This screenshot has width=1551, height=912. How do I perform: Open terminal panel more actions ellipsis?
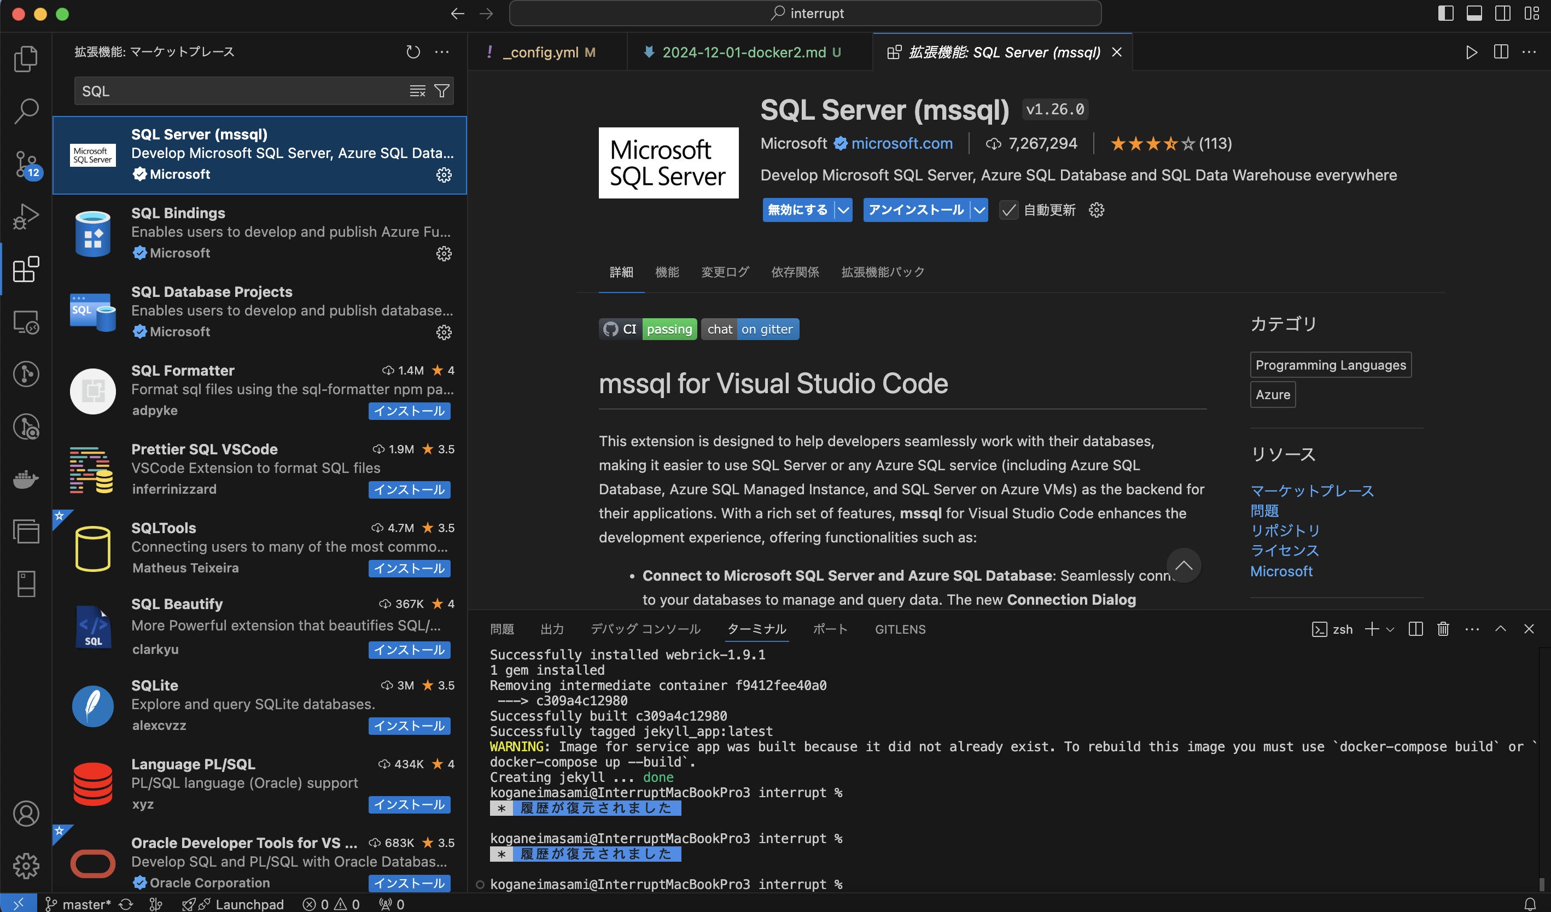click(x=1472, y=629)
